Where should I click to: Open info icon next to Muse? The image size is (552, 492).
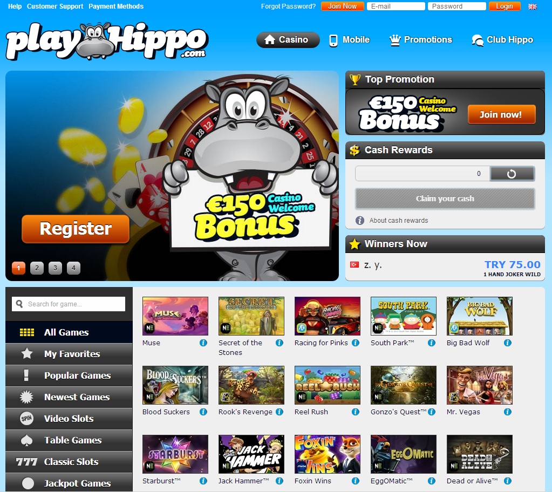click(203, 343)
